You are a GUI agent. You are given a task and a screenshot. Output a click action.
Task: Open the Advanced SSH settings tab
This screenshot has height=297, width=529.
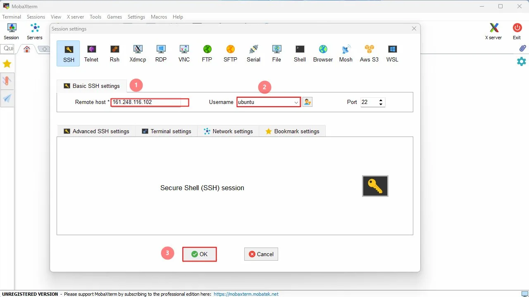coord(96,131)
